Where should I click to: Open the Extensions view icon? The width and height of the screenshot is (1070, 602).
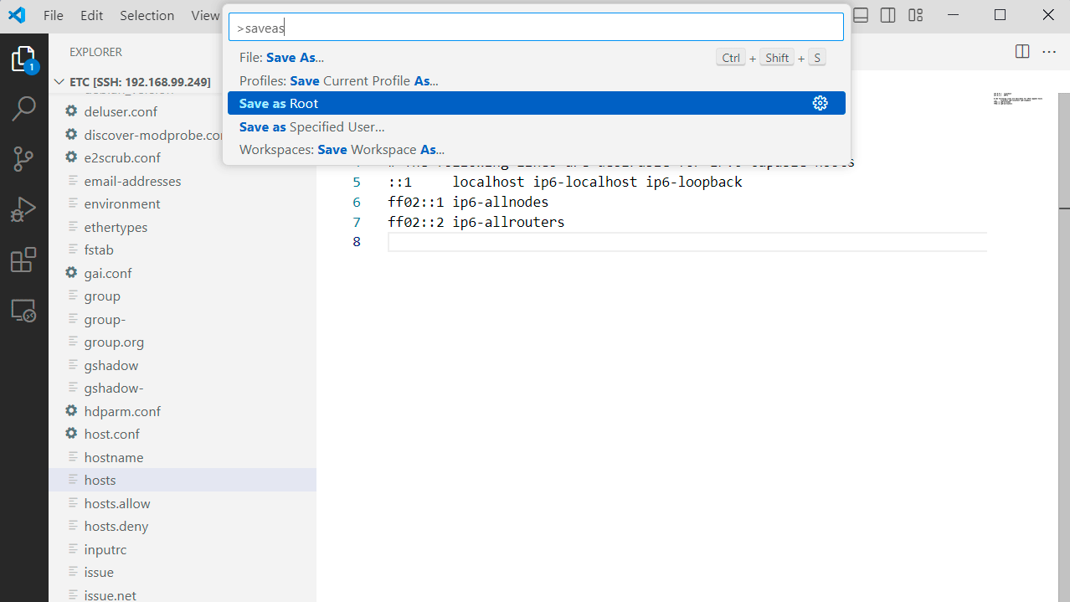[x=23, y=260]
